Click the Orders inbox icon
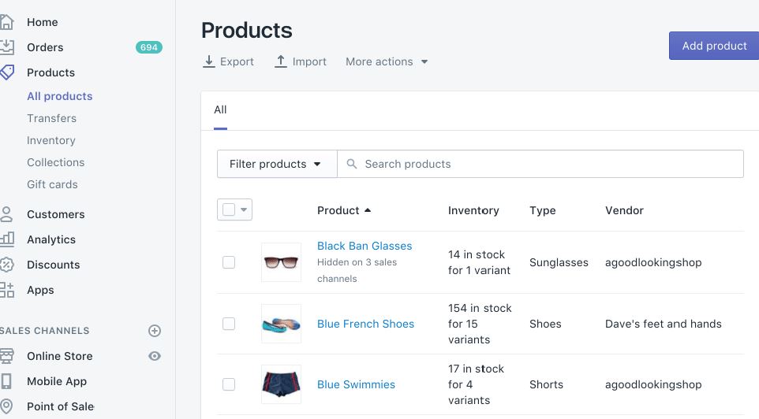Screen dimensions: 759x419 point(7,47)
